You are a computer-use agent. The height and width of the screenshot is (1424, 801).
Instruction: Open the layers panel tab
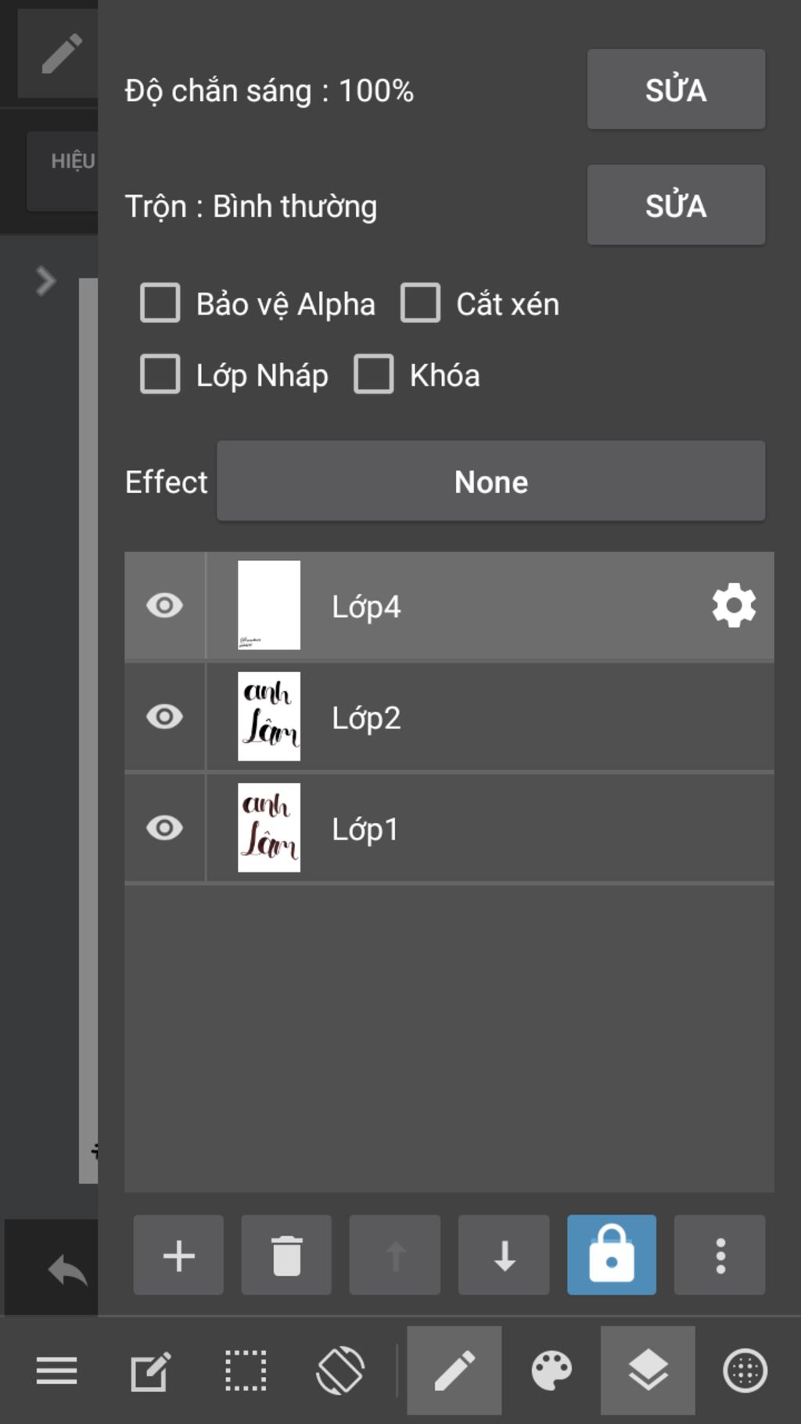[x=648, y=1371]
